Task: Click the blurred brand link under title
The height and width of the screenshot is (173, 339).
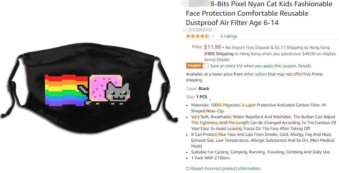Action: point(199,29)
